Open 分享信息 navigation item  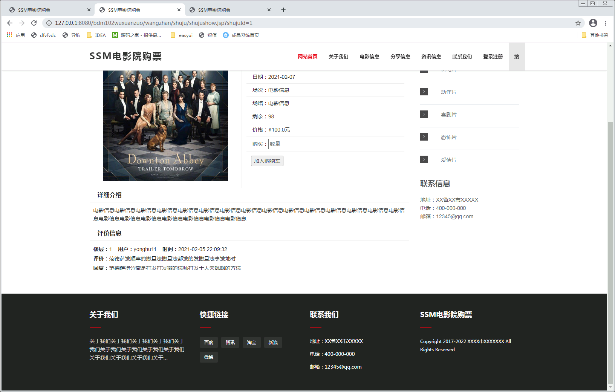[x=400, y=57]
